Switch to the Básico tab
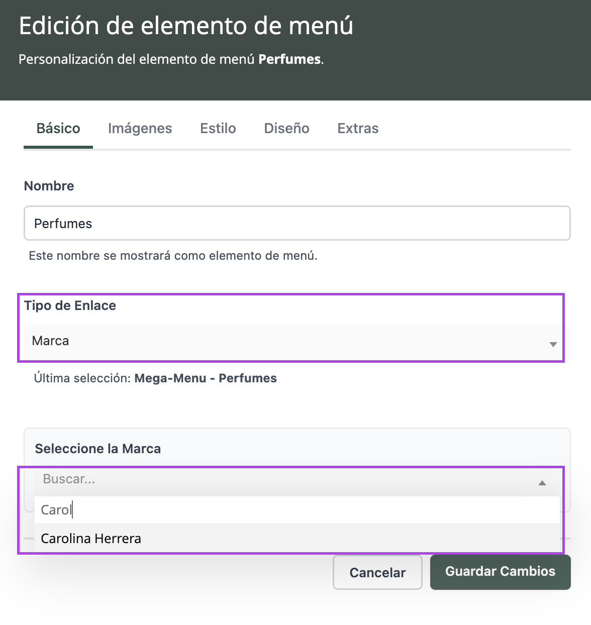The height and width of the screenshot is (625, 591). click(x=58, y=129)
